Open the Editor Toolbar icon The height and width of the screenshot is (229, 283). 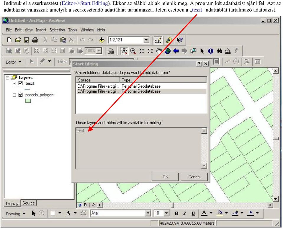(158, 40)
